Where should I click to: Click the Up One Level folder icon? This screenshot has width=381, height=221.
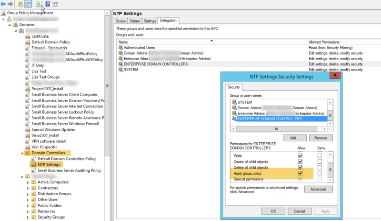20,4
